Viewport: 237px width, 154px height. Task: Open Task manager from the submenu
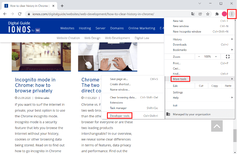(x=133, y=108)
